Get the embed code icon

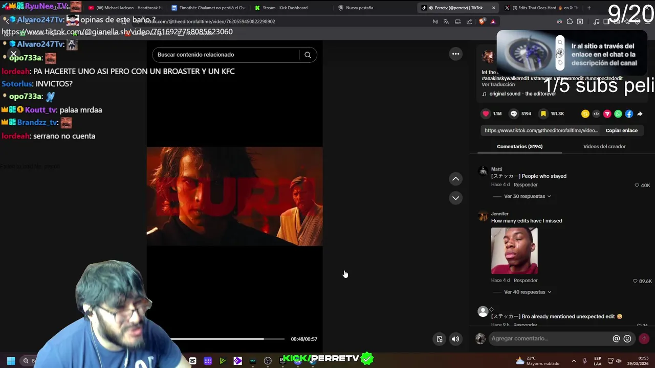tap(596, 114)
